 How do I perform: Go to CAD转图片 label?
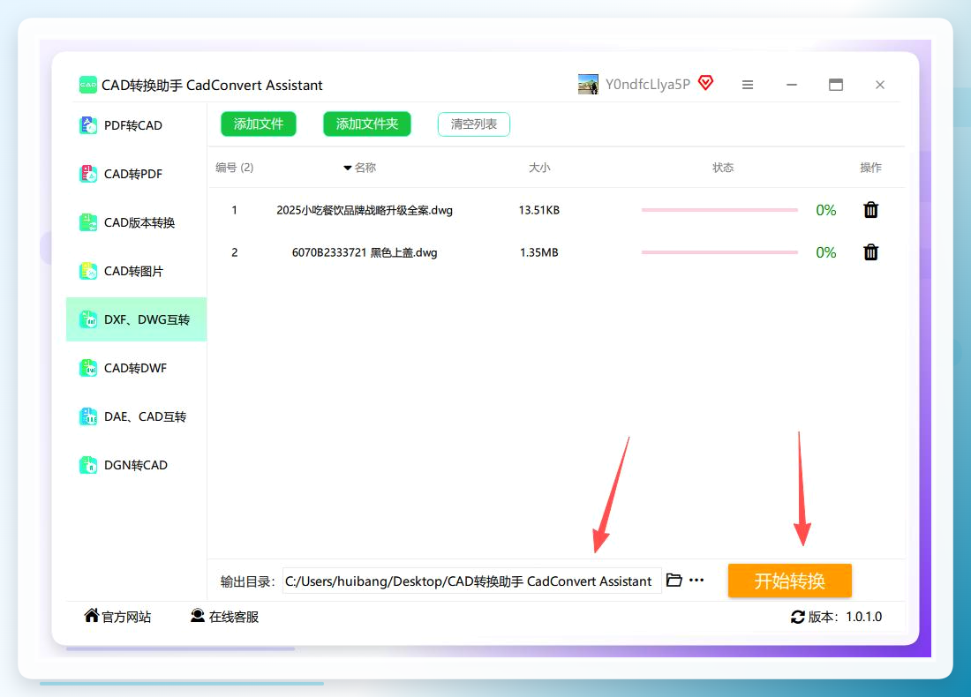134,271
